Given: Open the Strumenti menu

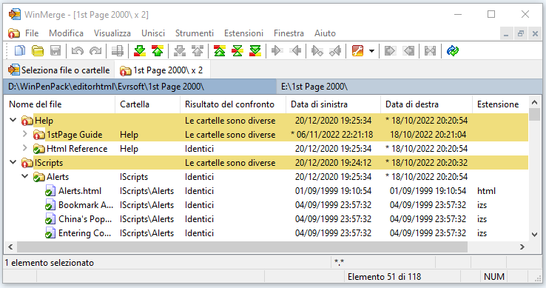Looking at the screenshot, I should pyautogui.click(x=195, y=33).
